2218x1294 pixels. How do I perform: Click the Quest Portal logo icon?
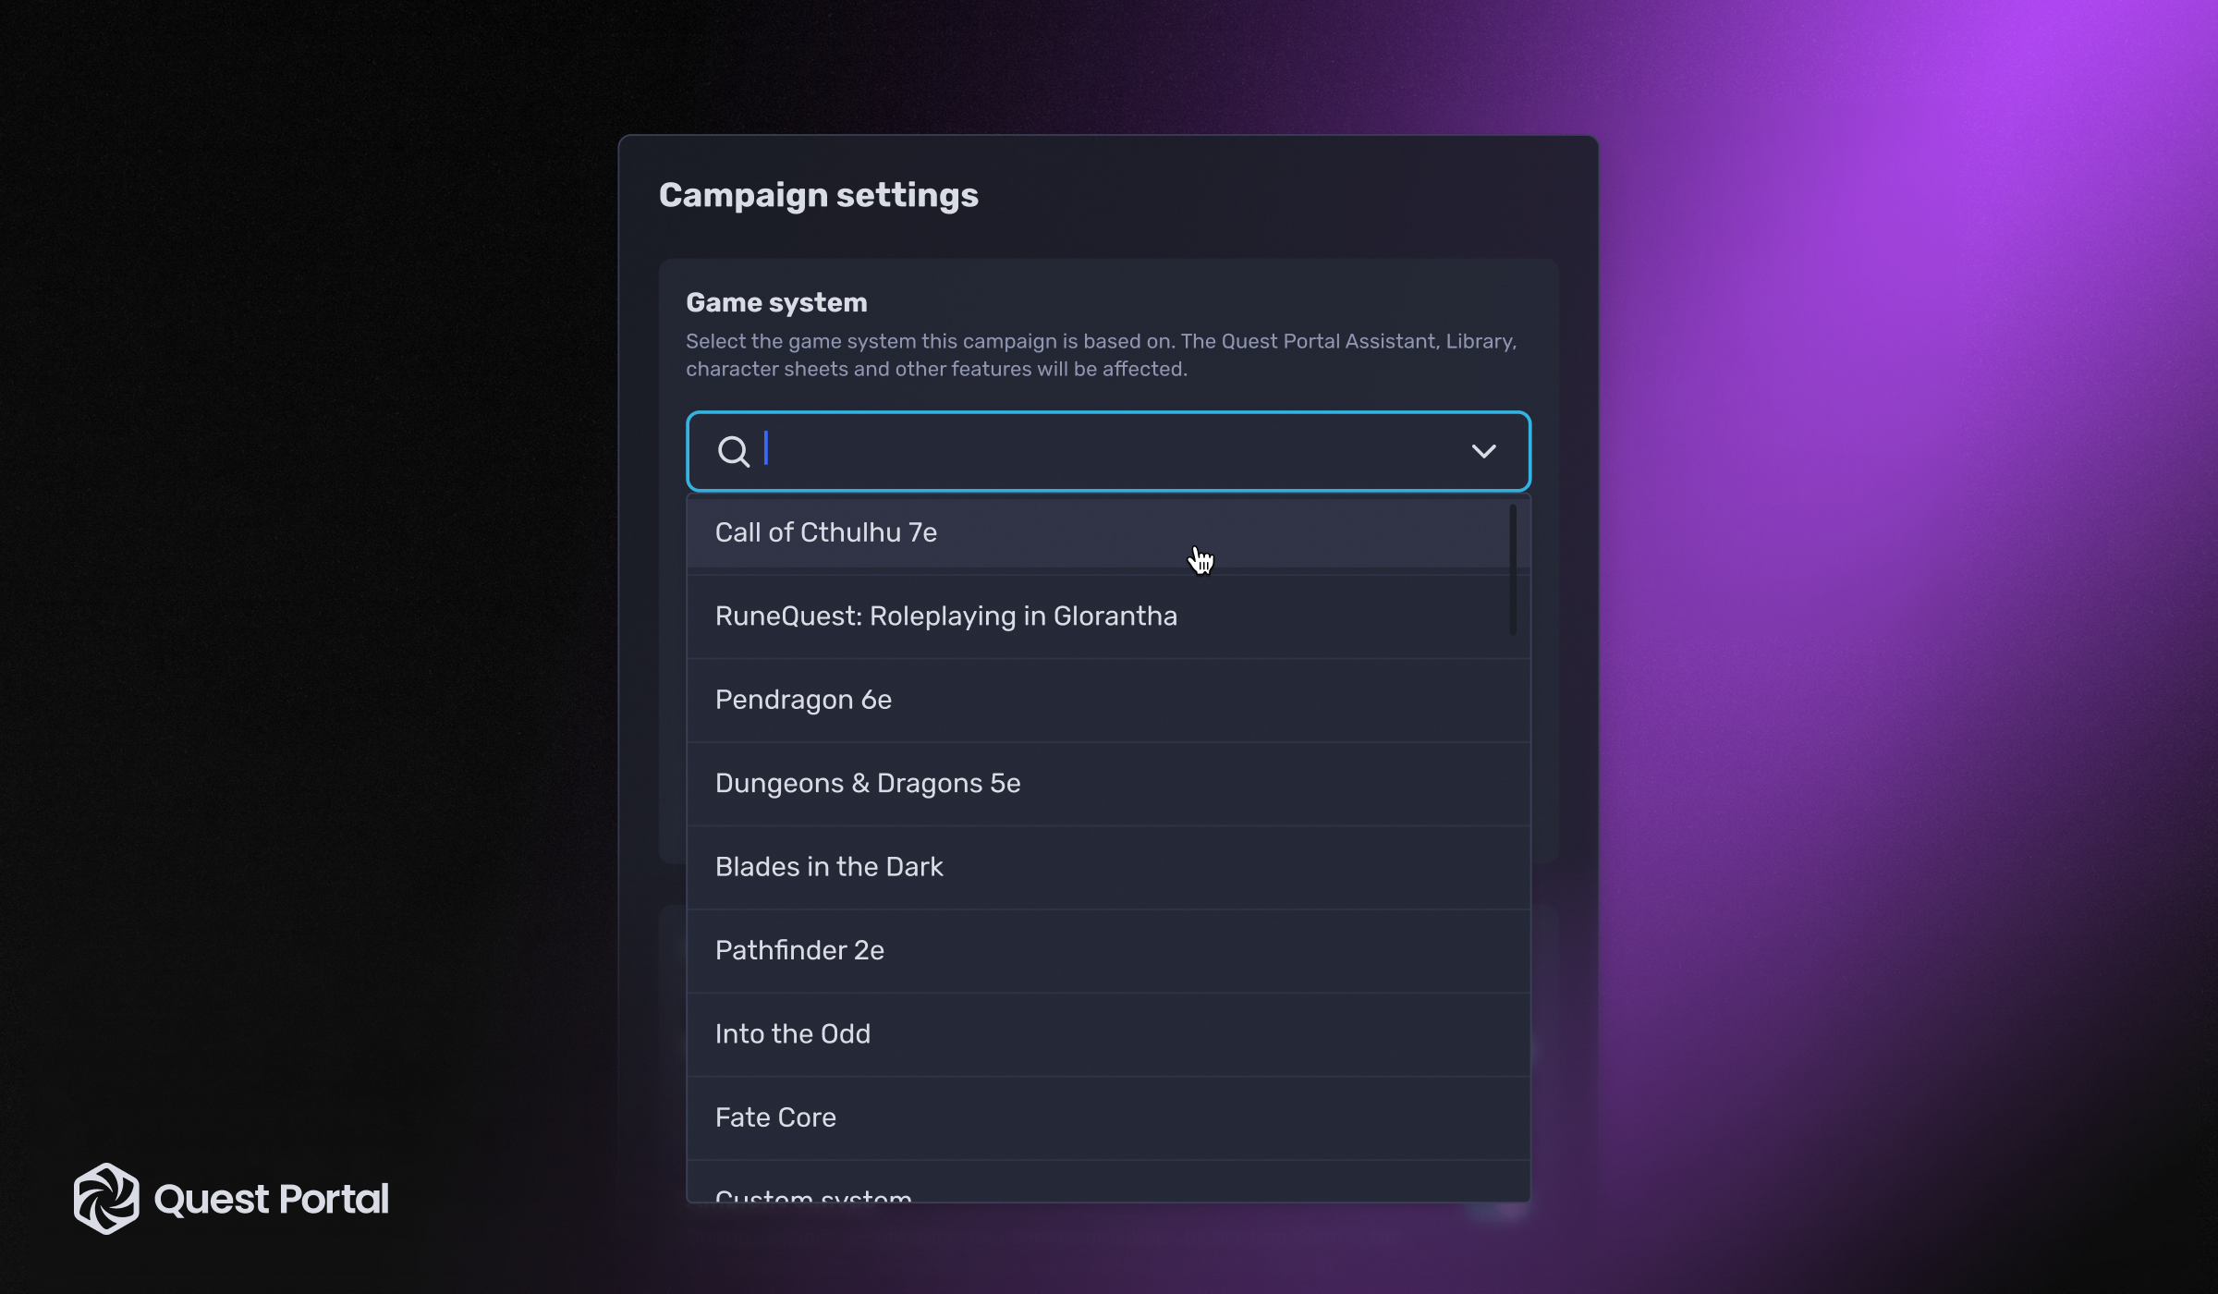[108, 1199]
